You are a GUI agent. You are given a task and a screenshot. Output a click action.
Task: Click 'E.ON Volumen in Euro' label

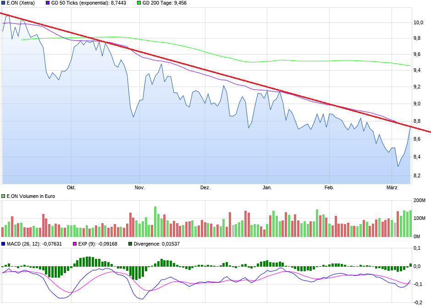click(x=31, y=196)
